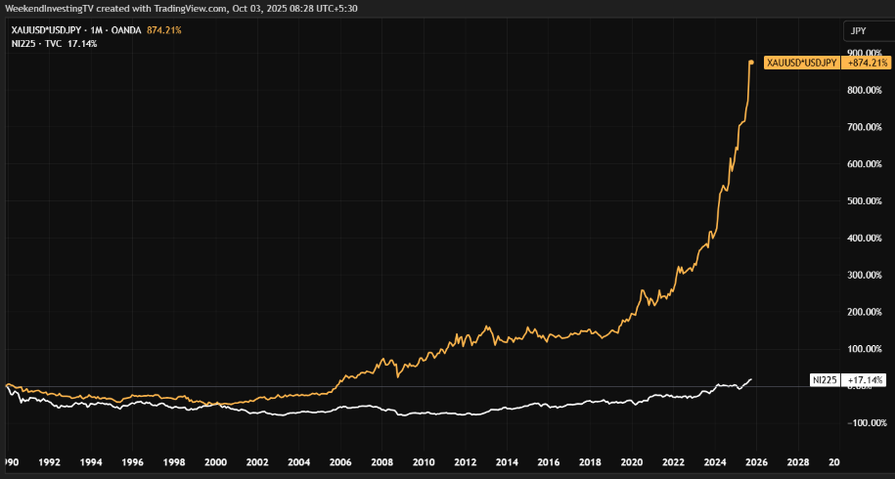Click the 2014 label on time axis
The image size is (895, 479).
[x=507, y=461]
